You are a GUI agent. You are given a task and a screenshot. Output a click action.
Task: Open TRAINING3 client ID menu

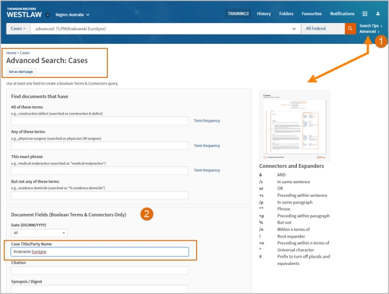[238, 14]
